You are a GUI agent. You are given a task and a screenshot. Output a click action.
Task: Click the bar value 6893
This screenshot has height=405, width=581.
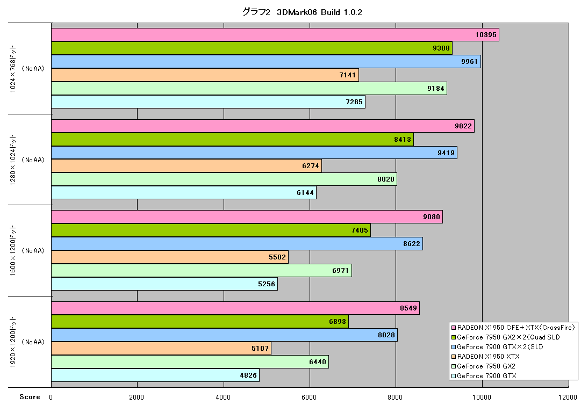click(338, 321)
